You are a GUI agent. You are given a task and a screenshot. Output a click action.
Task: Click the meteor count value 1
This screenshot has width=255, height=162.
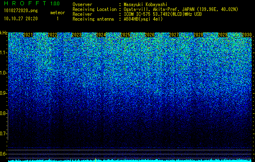coord(58,19)
